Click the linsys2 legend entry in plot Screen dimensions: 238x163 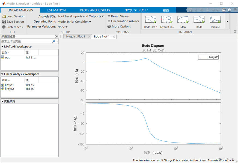[x=208, y=57]
